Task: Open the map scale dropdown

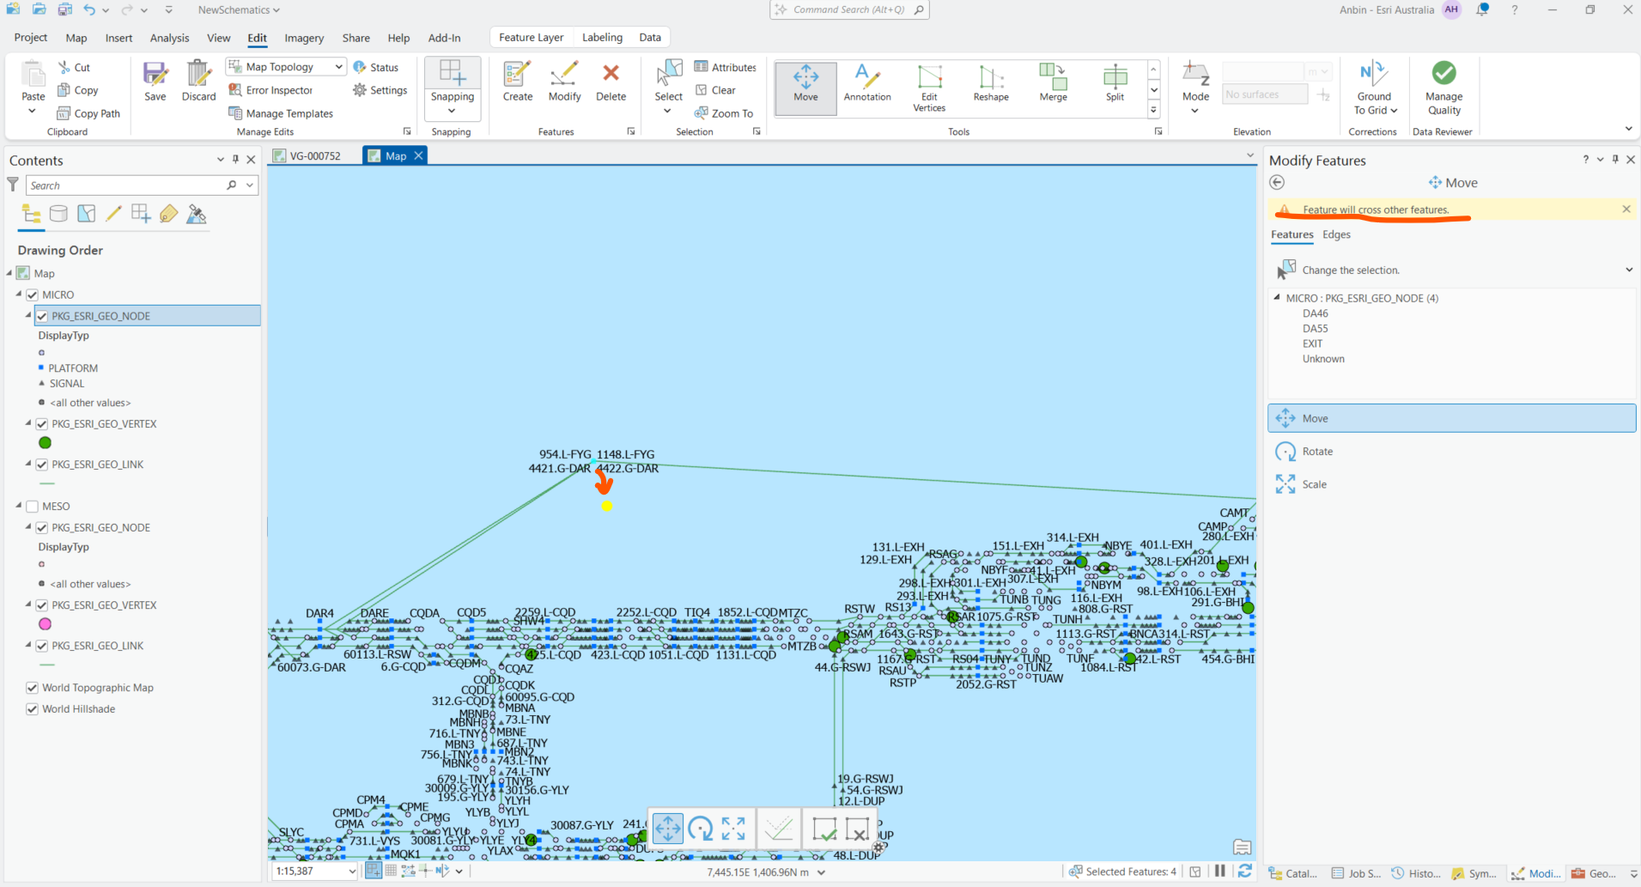Action: 351,871
